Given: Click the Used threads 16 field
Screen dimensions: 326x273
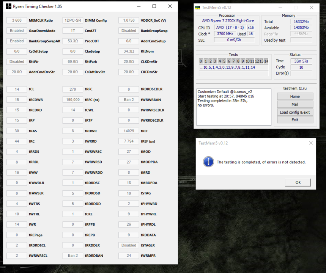Looking at the screenshot, I should point(251,34).
